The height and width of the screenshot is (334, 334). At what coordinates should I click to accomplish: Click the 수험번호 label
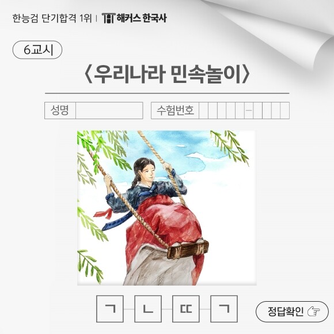pyautogui.click(x=175, y=111)
